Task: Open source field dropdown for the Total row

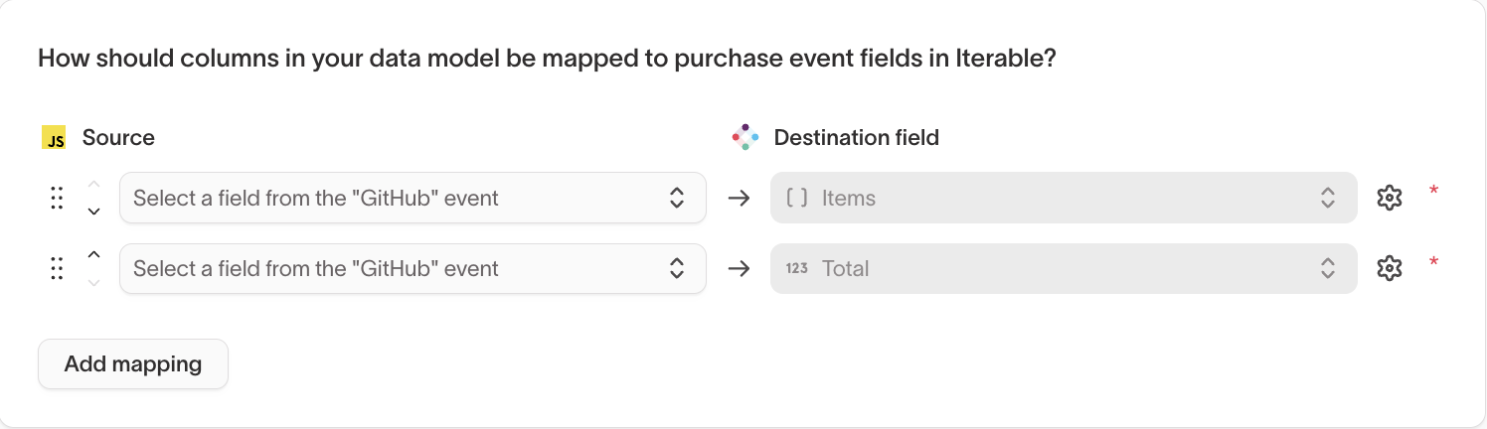Action: (413, 268)
